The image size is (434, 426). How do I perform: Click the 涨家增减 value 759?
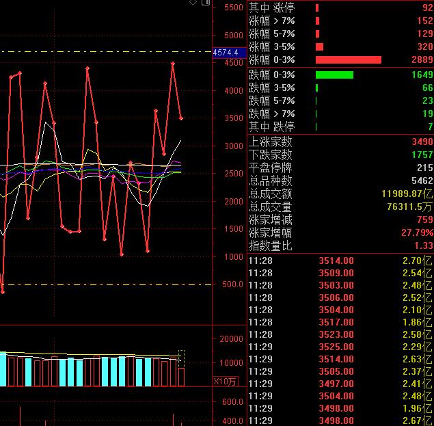click(x=425, y=219)
